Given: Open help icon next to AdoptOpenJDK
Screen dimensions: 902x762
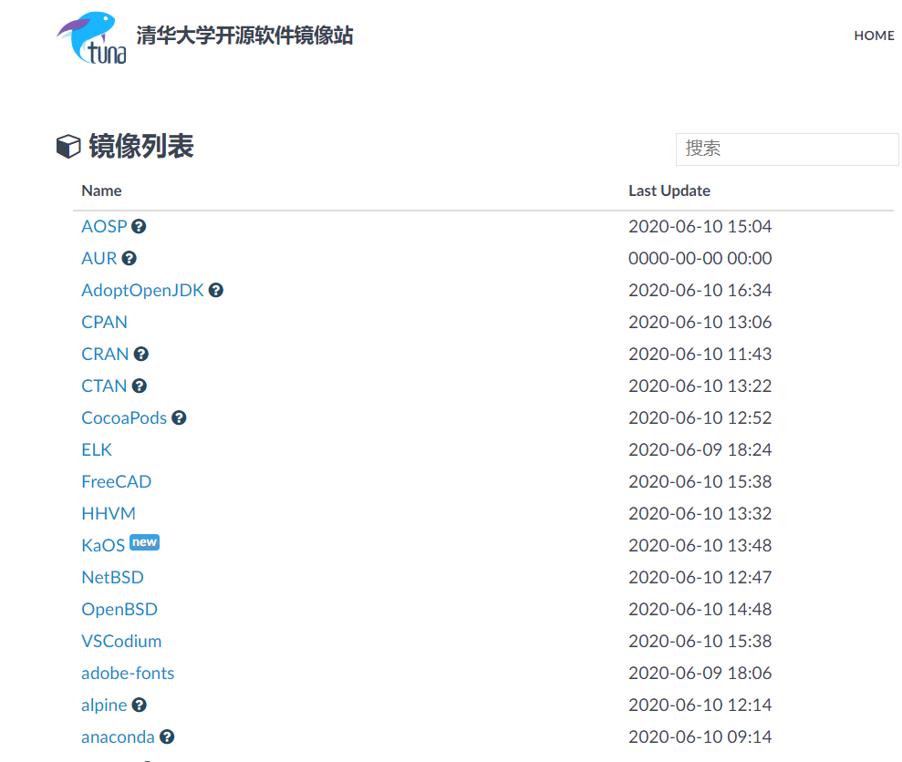Looking at the screenshot, I should [x=216, y=291].
